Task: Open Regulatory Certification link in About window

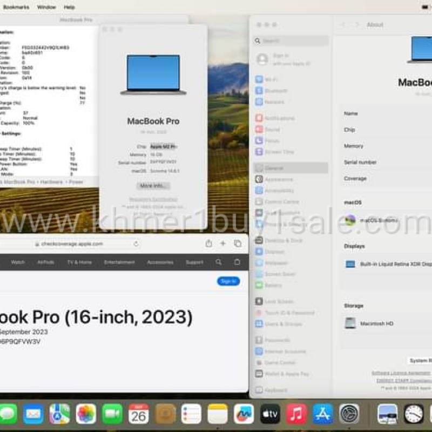Action: [153, 199]
